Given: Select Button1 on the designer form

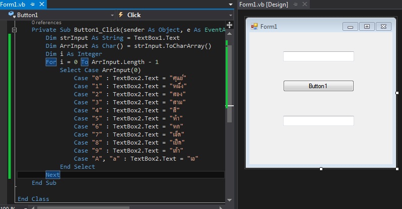Looking at the screenshot, I should [x=318, y=86].
